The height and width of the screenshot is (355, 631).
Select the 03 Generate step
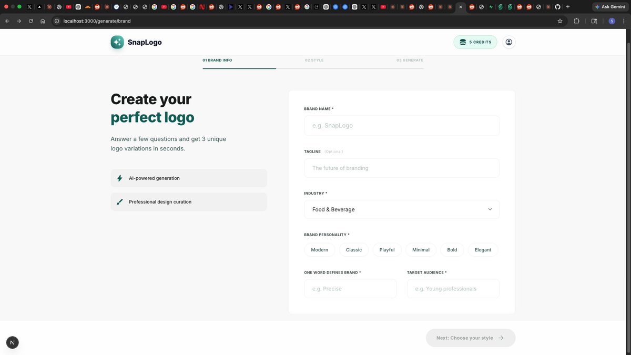(x=410, y=60)
